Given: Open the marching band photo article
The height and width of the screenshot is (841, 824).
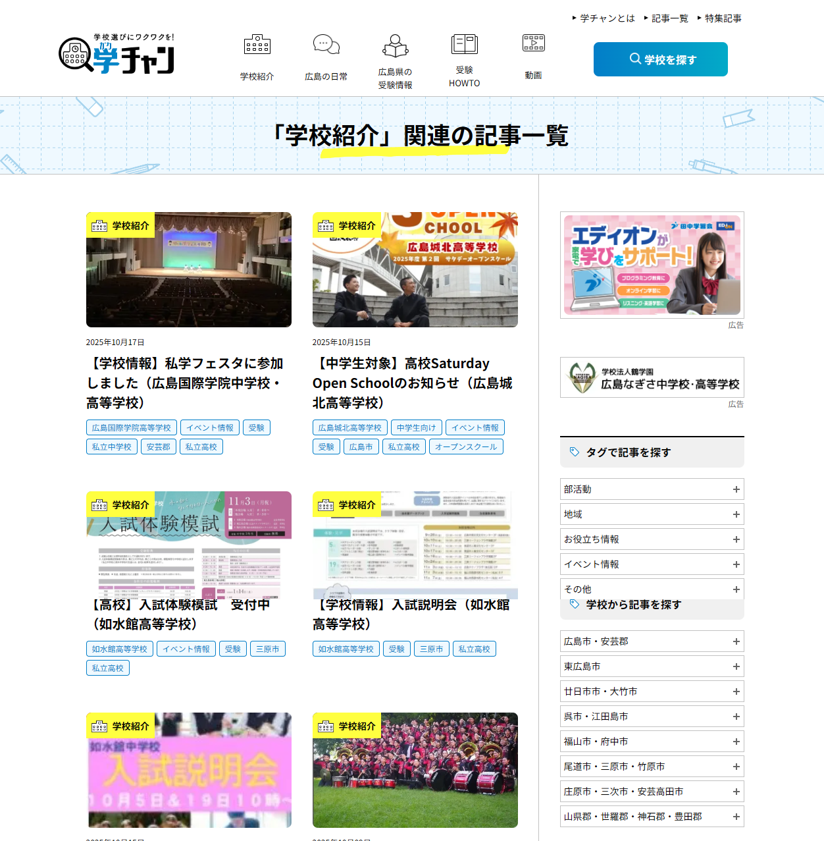Looking at the screenshot, I should pyautogui.click(x=415, y=770).
